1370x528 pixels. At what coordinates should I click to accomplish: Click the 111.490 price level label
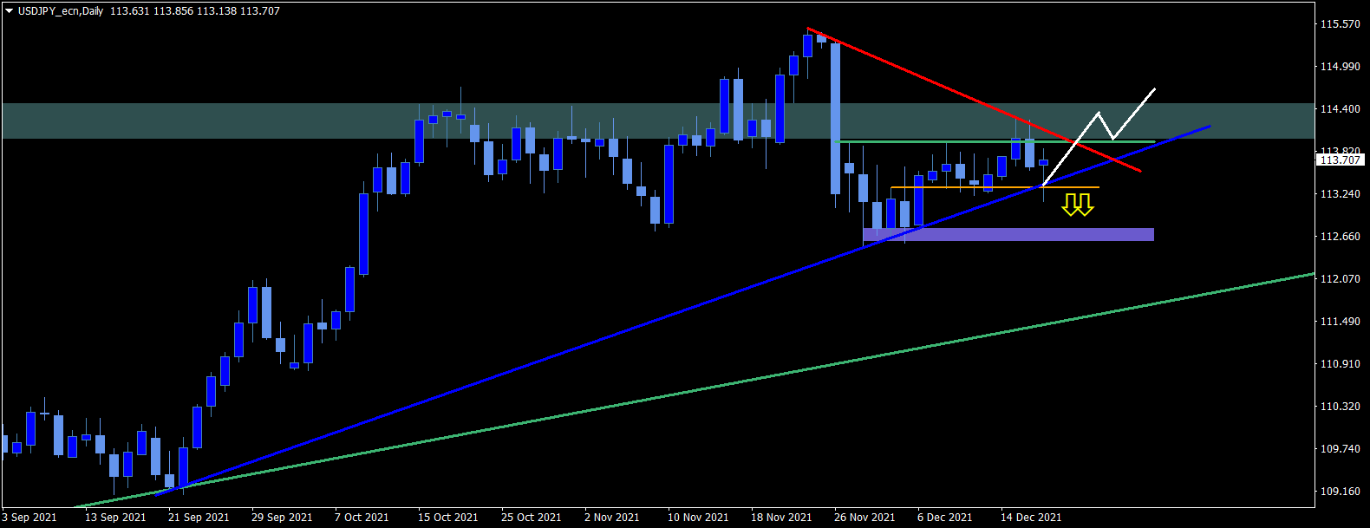1340,322
